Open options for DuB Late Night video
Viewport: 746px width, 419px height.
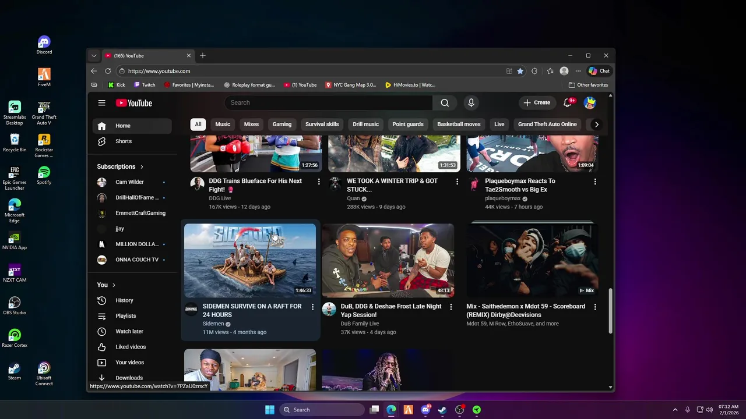point(451,307)
